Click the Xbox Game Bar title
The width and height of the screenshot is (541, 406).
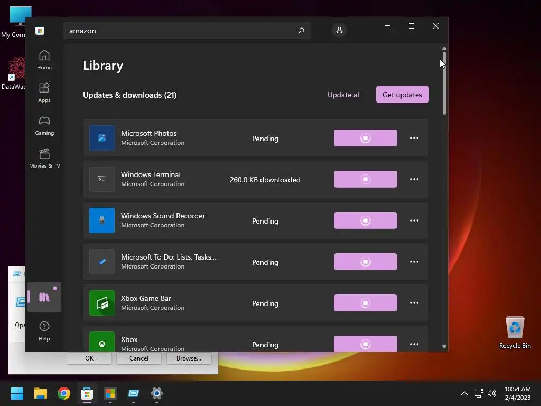tap(146, 298)
